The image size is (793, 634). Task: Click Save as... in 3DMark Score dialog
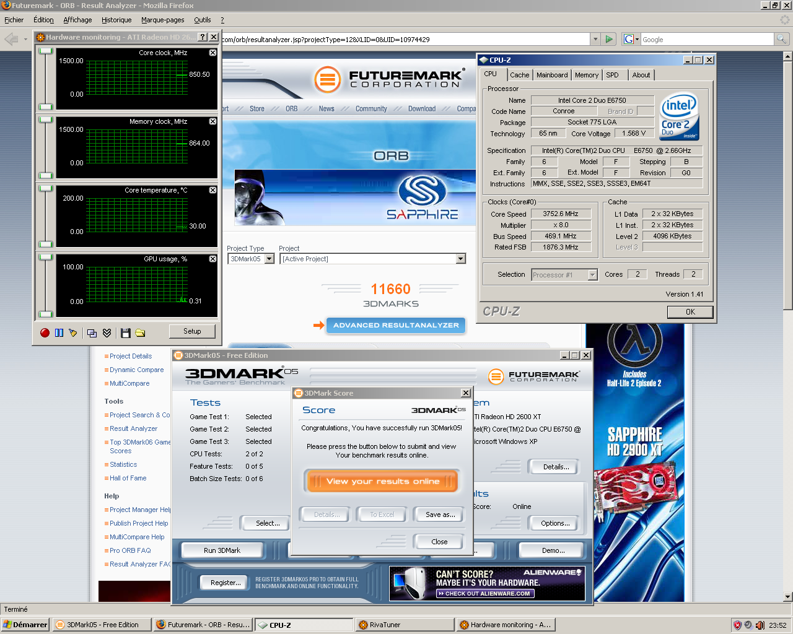[x=440, y=515]
